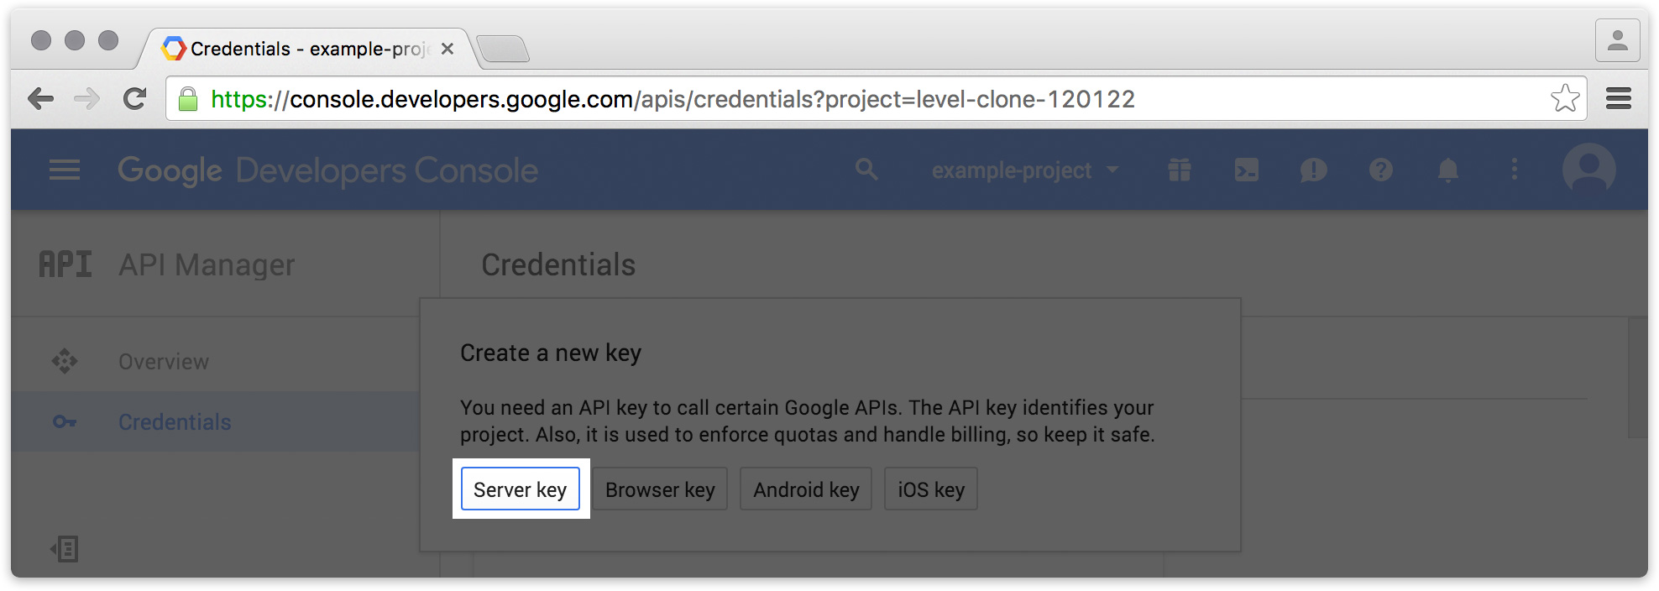Bookmark this page with the star
1659x591 pixels.
[x=1564, y=99]
